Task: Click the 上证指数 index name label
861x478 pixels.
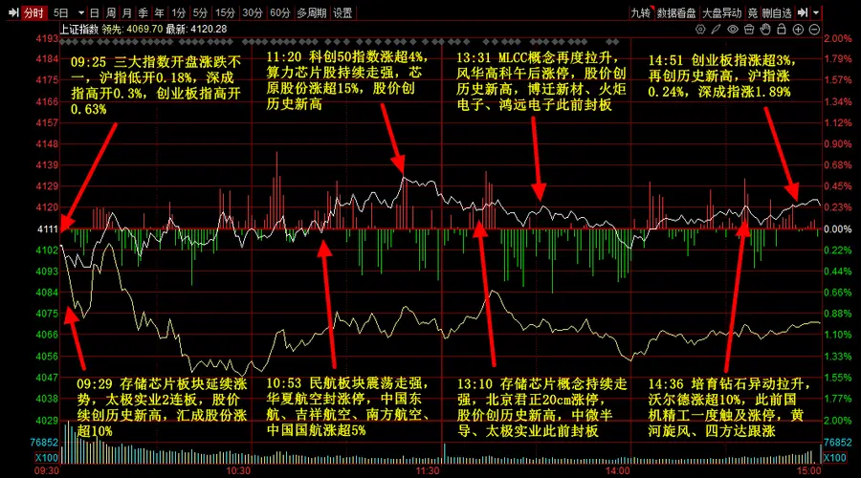Action: [x=79, y=29]
